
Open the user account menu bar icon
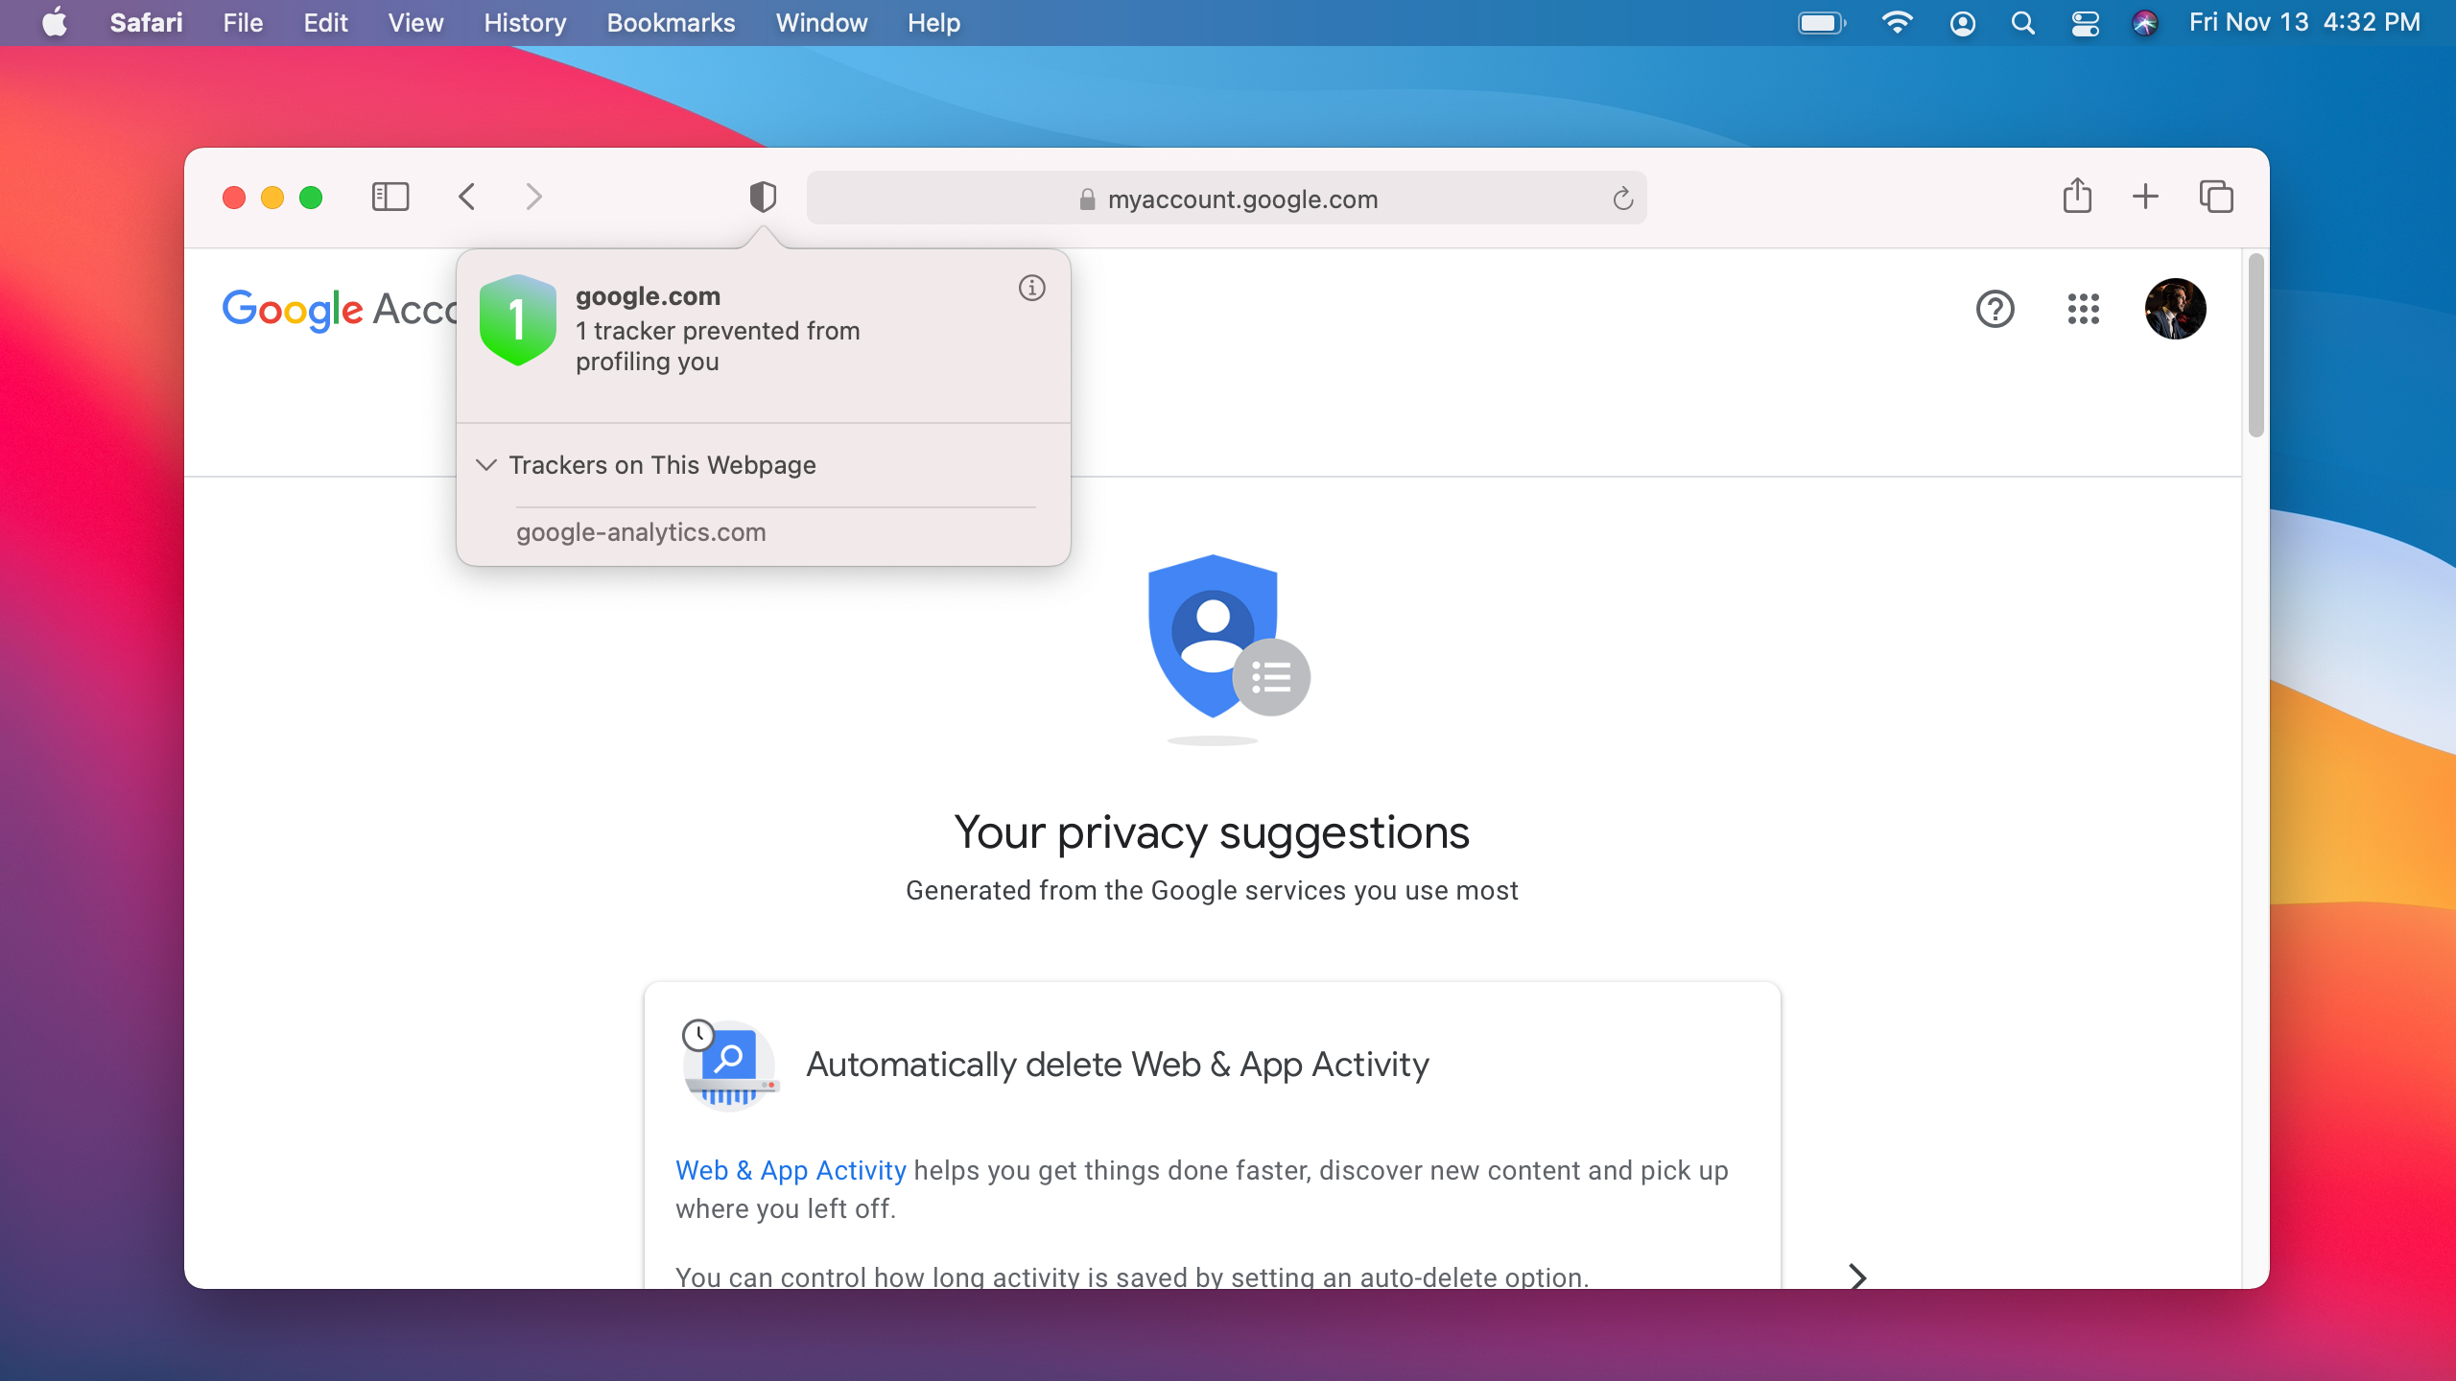[1963, 23]
